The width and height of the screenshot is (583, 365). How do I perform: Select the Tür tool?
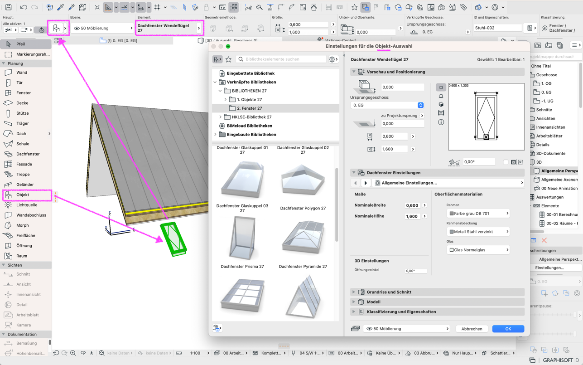(x=26, y=83)
